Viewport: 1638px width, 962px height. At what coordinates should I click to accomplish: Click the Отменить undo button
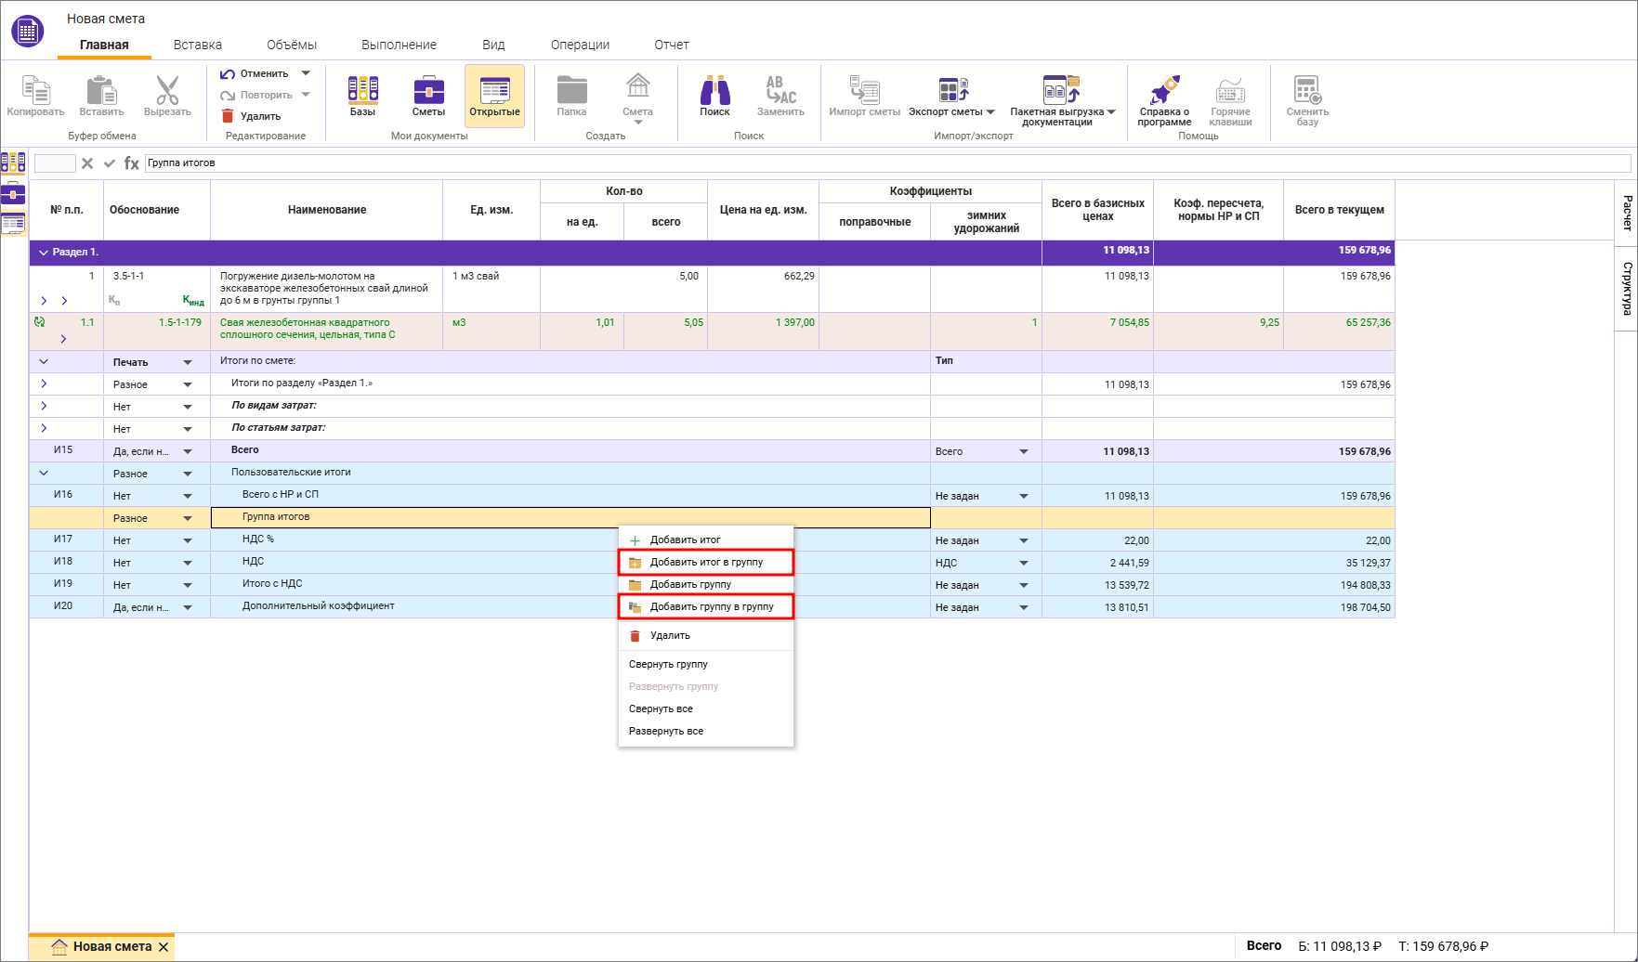(256, 73)
